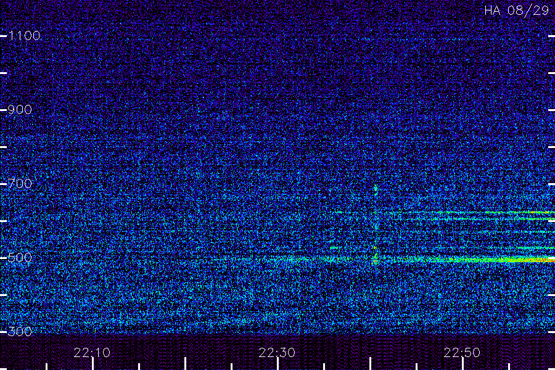Click the 22:30 time axis label

[x=277, y=353]
